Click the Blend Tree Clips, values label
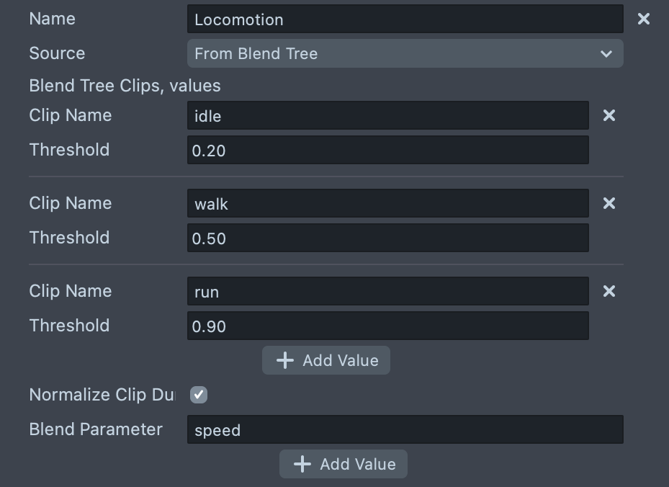This screenshot has height=487, width=669. [x=125, y=86]
